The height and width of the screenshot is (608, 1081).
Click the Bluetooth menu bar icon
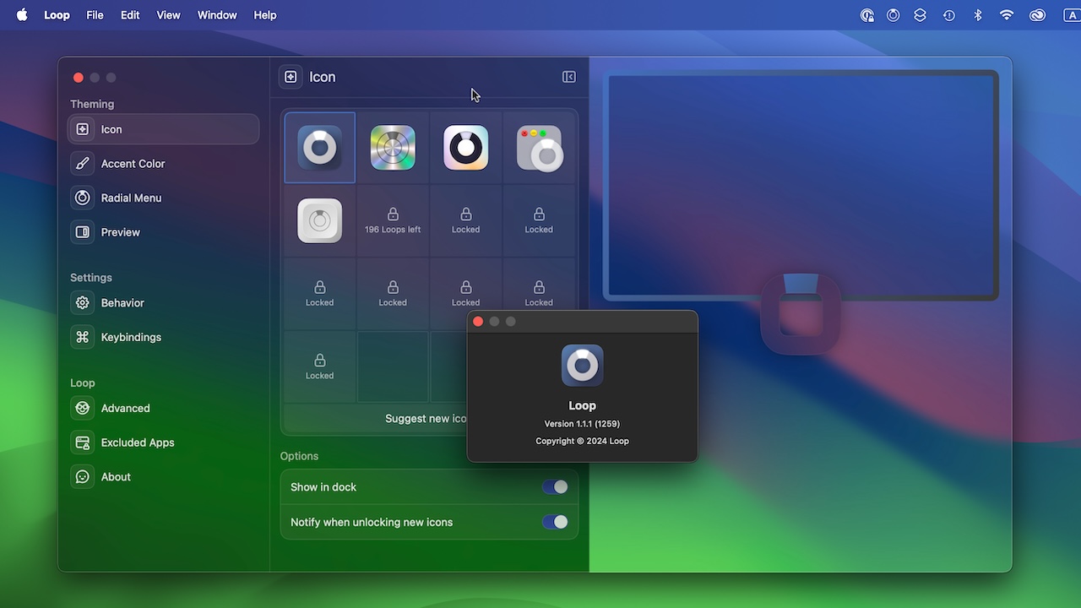pyautogui.click(x=978, y=15)
